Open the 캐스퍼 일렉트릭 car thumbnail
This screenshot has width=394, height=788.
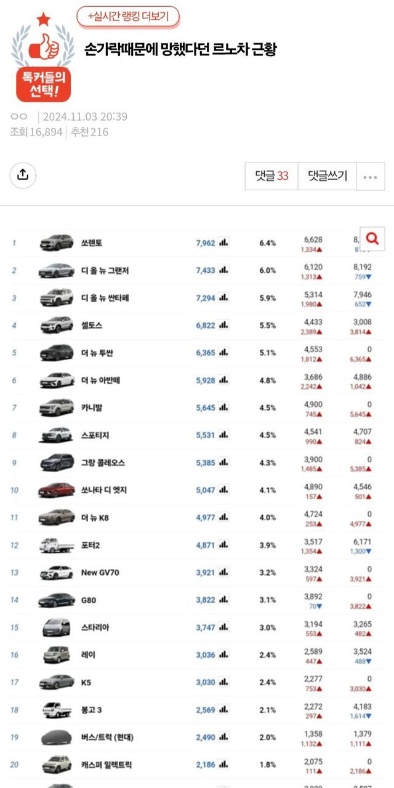(x=57, y=765)
